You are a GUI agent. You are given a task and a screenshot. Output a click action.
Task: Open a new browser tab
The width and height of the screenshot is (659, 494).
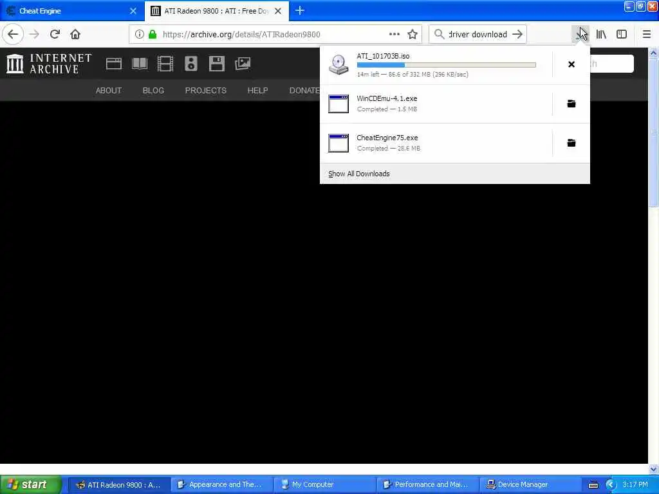[300, 11]
